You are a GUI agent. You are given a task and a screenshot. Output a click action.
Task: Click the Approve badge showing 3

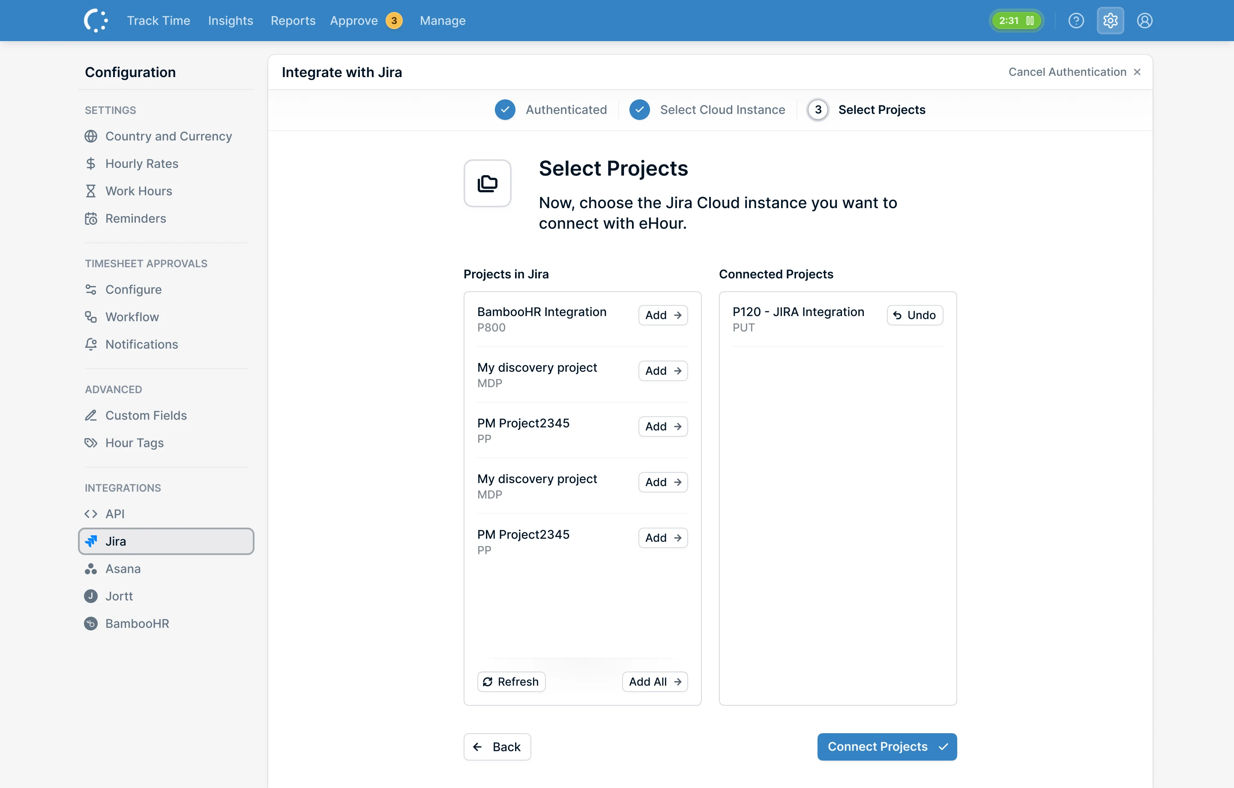[x=394, y=21]
